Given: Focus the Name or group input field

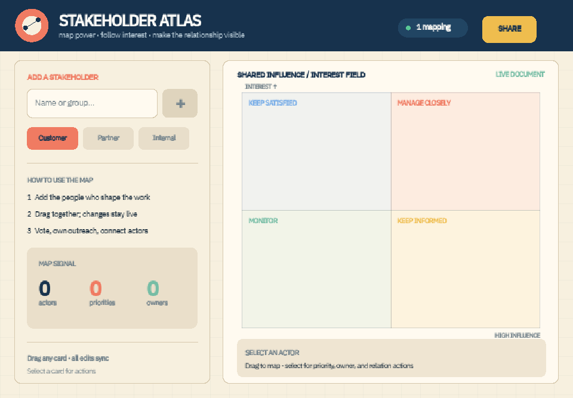Looking at the screenshot, I should coord(92,103).
